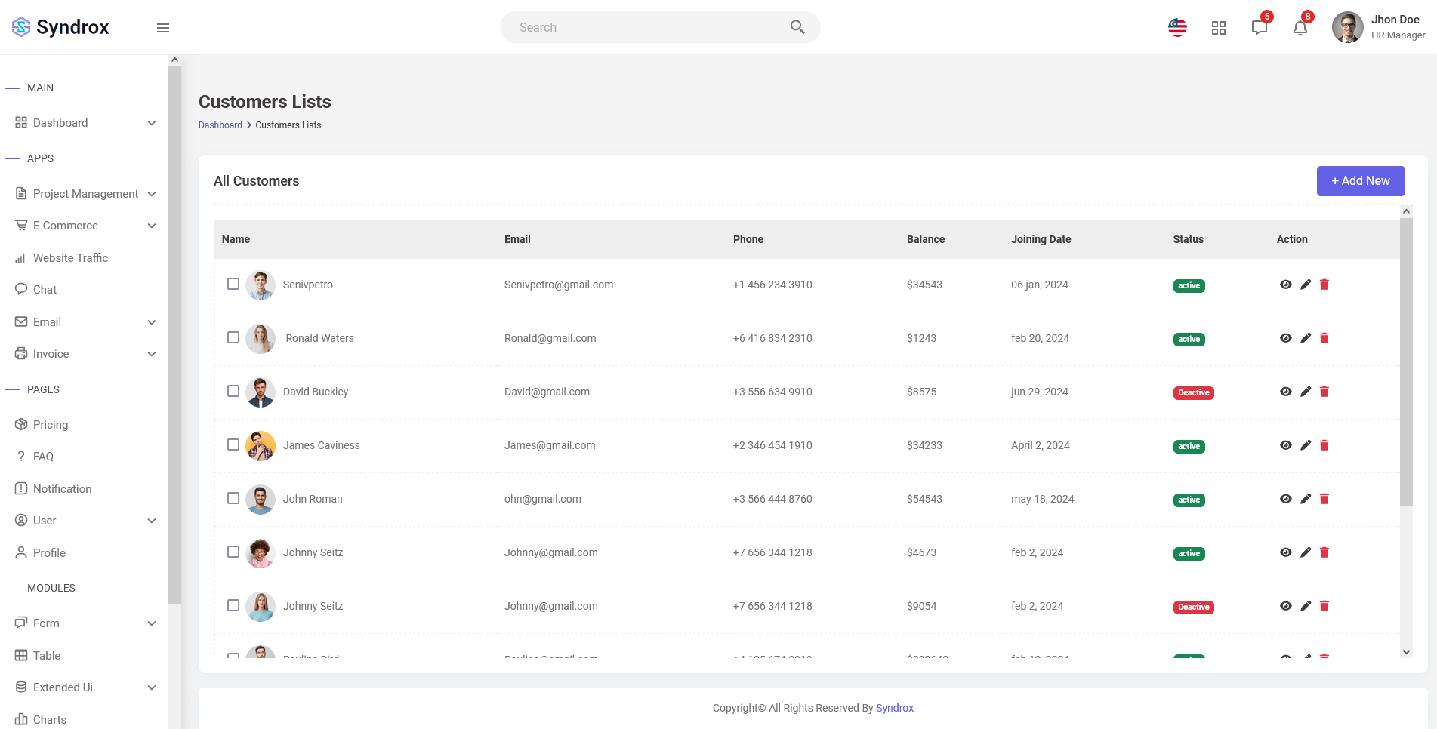Open the apps grid icon in header
This screenshot has height=729, width=1437.
[x=1218, y=28]
